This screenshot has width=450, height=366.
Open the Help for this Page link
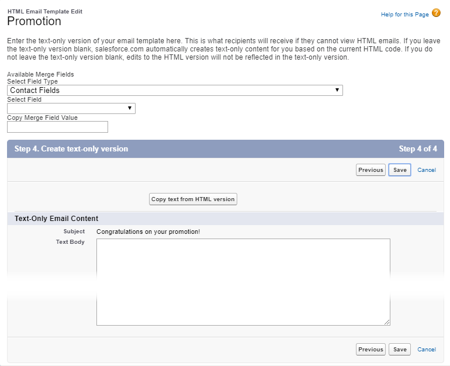click(404, 14)
